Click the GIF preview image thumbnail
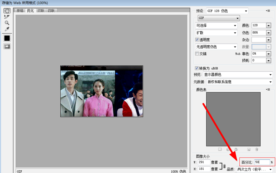This screenshot has width=276, height=173. [x=102, y=91]
